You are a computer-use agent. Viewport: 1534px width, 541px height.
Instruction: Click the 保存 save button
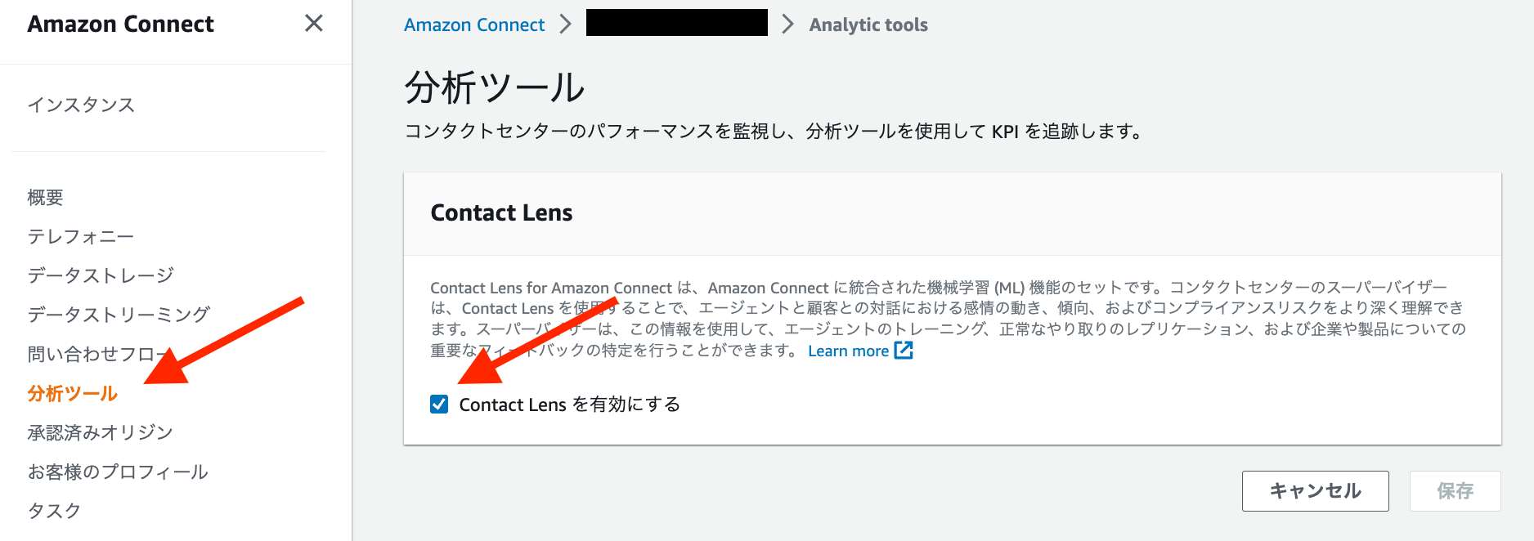pyautogui.click(x=1456, y=490)
